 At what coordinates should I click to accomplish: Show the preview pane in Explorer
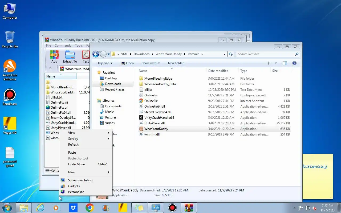click(285, 63)
